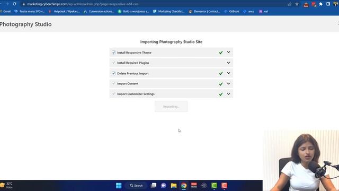Open the green Camtasia taskbar icon
339x191 pixels.
click(x=214, y=185)
